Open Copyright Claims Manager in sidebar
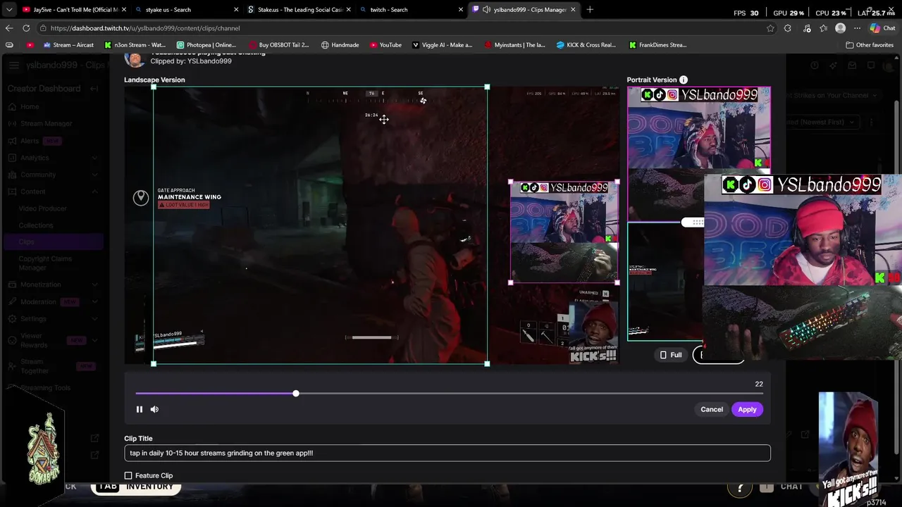Screen dimensions: 902x507 click(x=45, y=263)
